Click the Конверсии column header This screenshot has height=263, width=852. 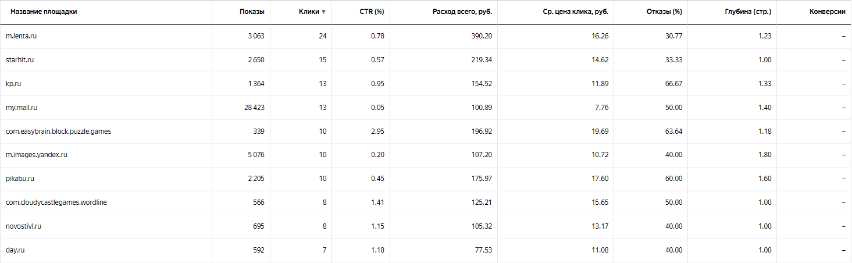click(x=827, y=12)
